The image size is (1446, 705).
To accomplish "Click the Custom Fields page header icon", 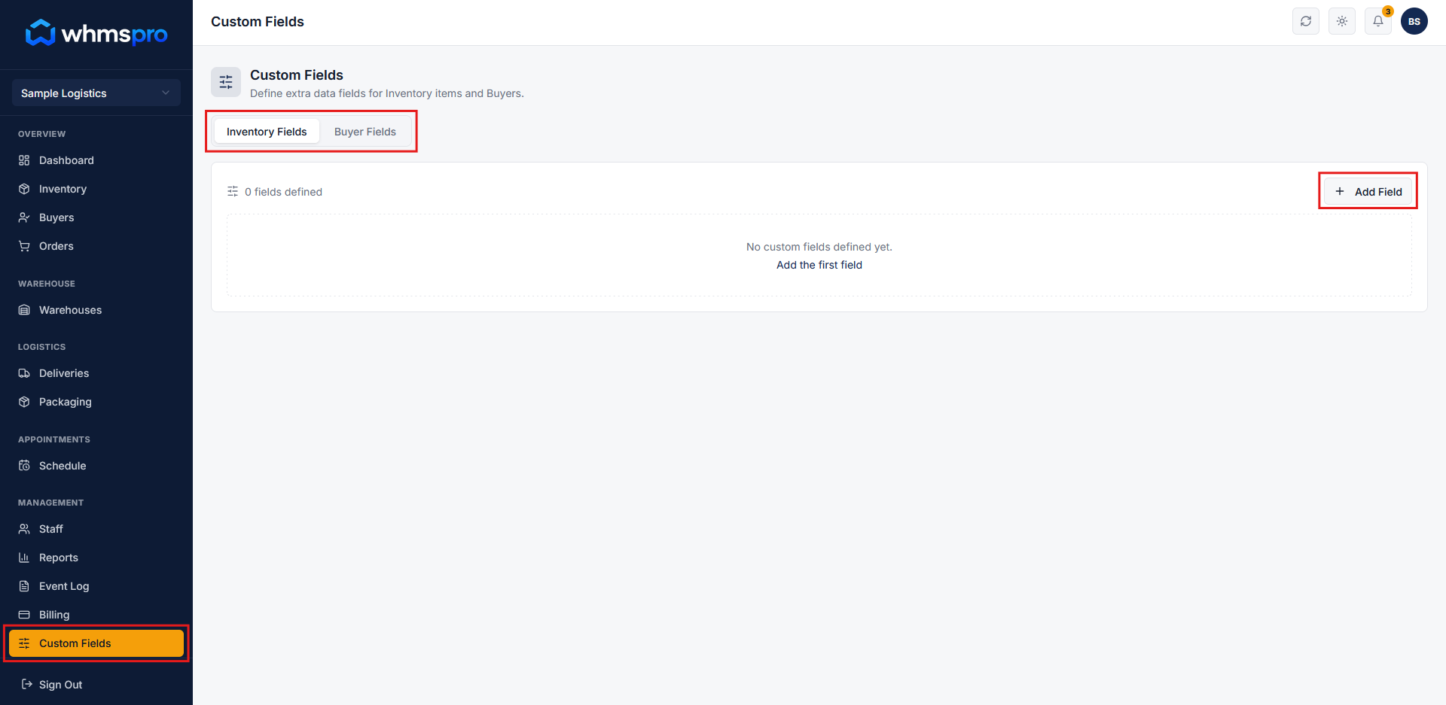I will point(226,82).
